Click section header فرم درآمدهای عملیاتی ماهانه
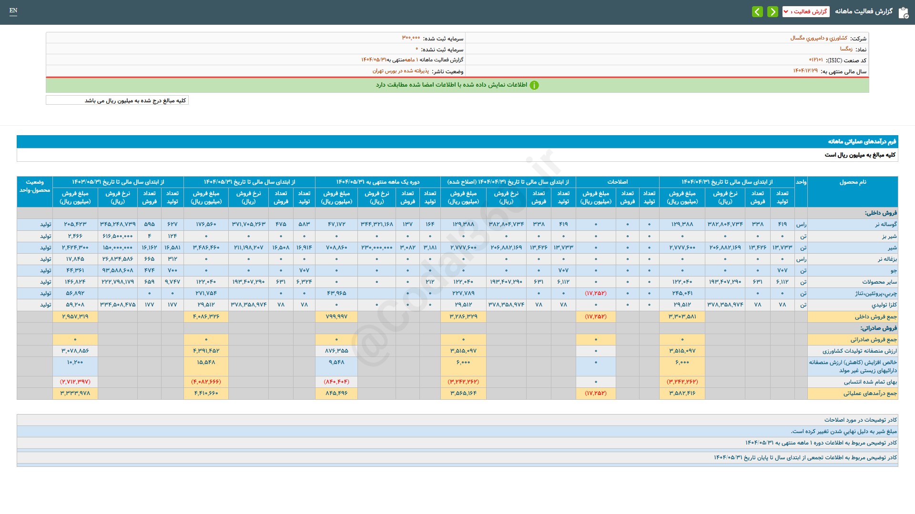 point(862,141)
